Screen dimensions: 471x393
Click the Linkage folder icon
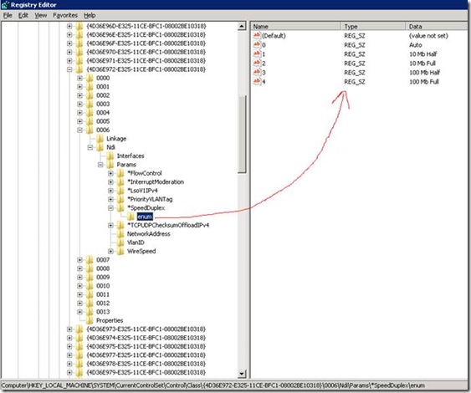point(100,139)
